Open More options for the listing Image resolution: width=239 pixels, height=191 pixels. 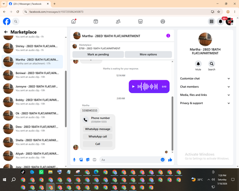coord(148,54)
